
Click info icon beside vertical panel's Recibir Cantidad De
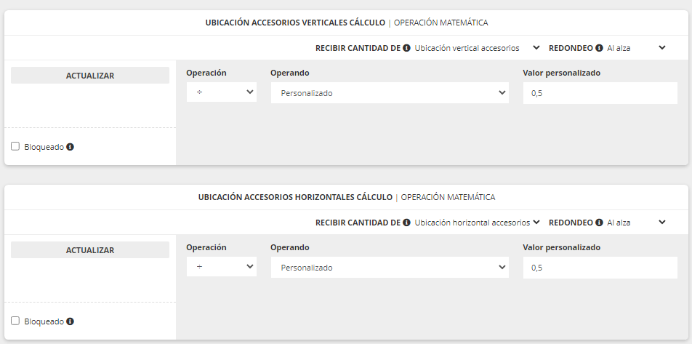407,48
